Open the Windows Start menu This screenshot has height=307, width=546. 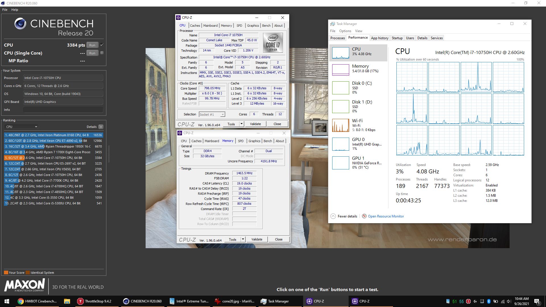pyautogui.click(x=7, y=301)
